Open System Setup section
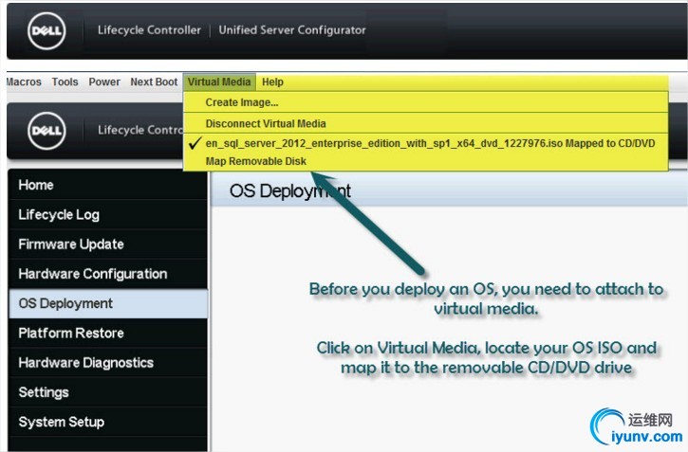 tap(107, 422)
